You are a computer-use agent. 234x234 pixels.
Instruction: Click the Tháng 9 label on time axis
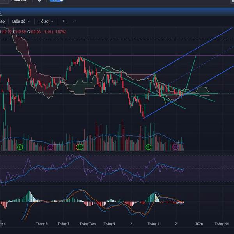110,224
